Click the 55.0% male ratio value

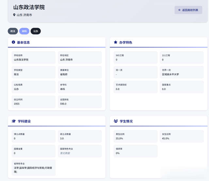tap(119, 138)
